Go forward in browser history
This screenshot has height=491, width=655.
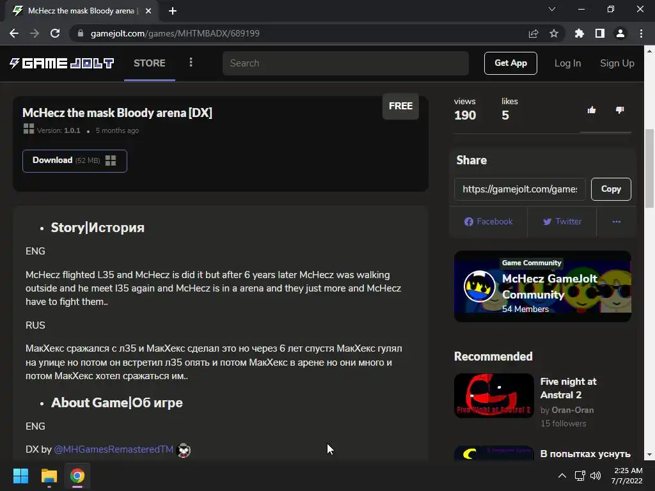(x=35, y=33)
